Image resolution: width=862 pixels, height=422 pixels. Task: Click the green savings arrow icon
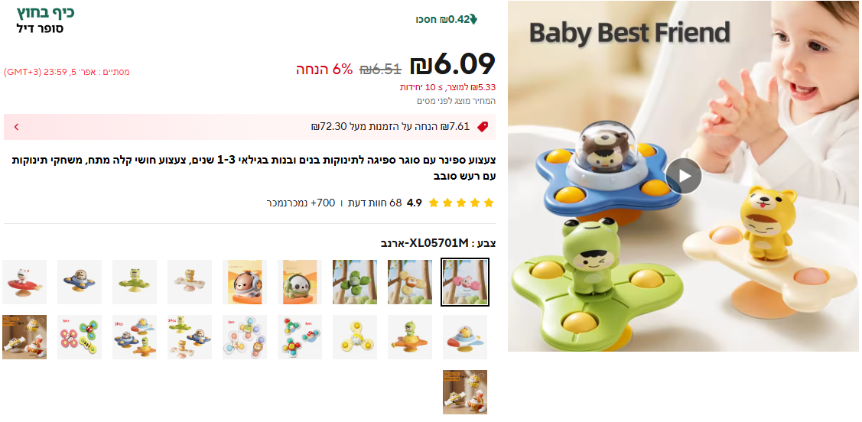coord(473,20)
